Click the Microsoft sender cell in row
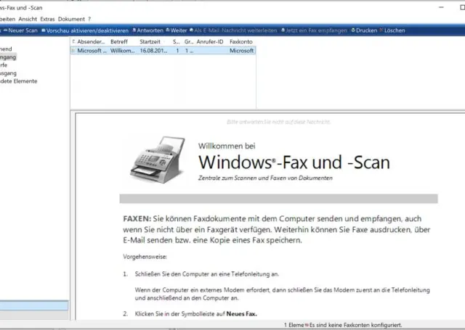Screen dimensions: 465x330 pos(92,51)
